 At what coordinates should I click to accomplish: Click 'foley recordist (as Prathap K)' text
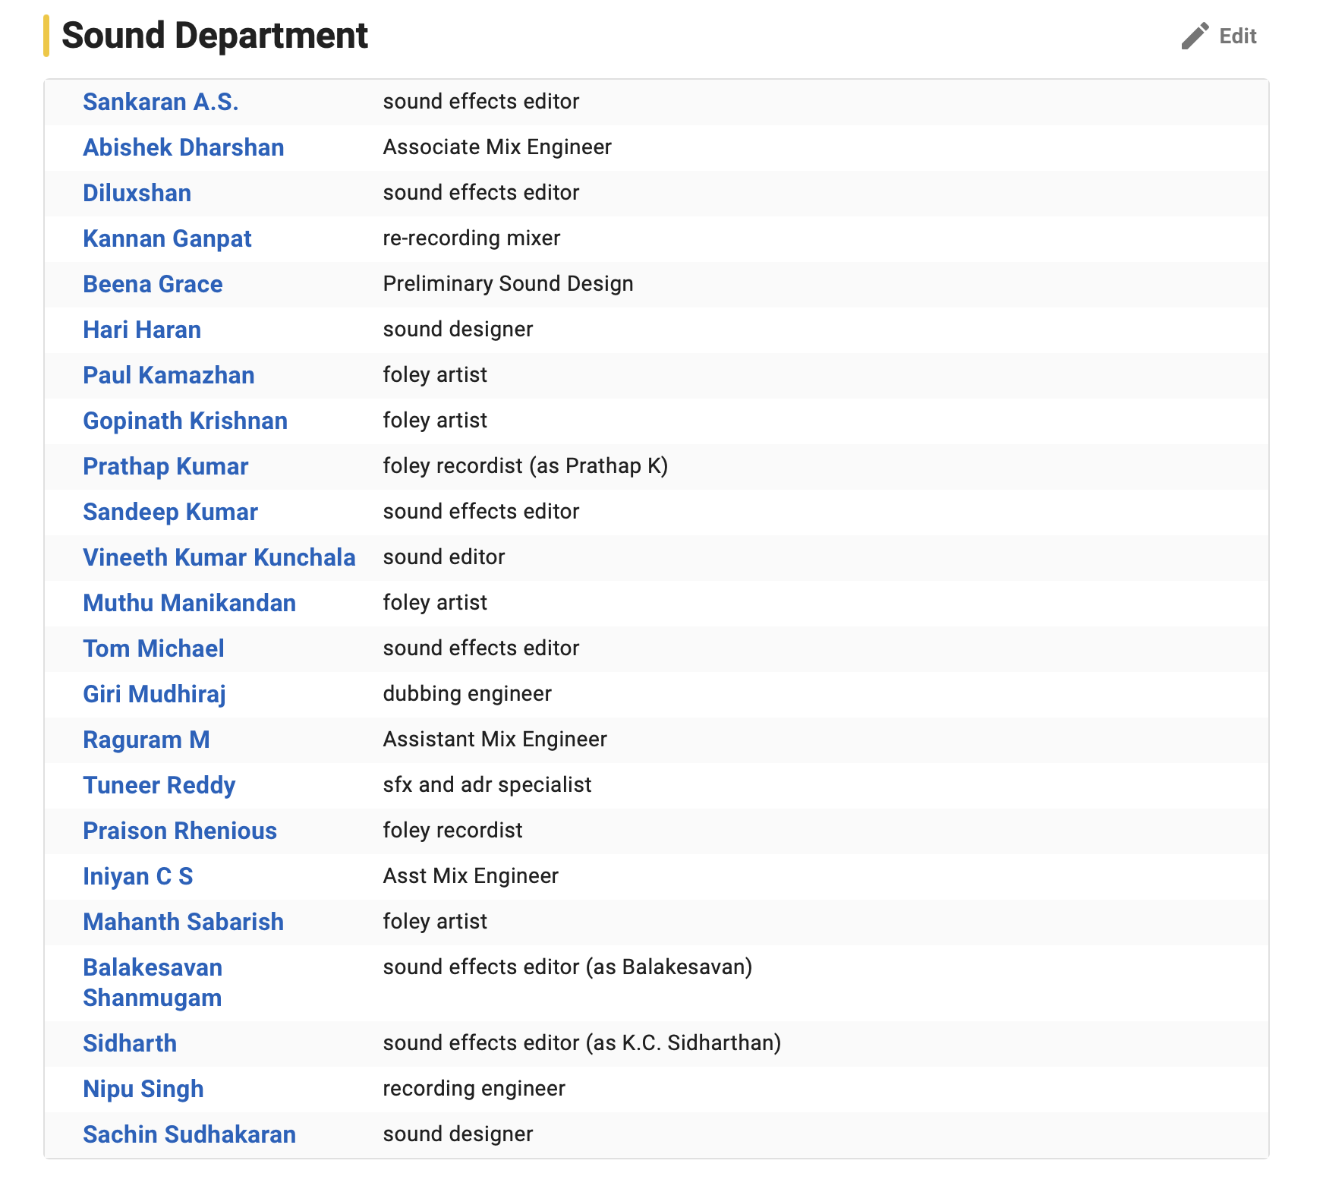coord(525,466)
